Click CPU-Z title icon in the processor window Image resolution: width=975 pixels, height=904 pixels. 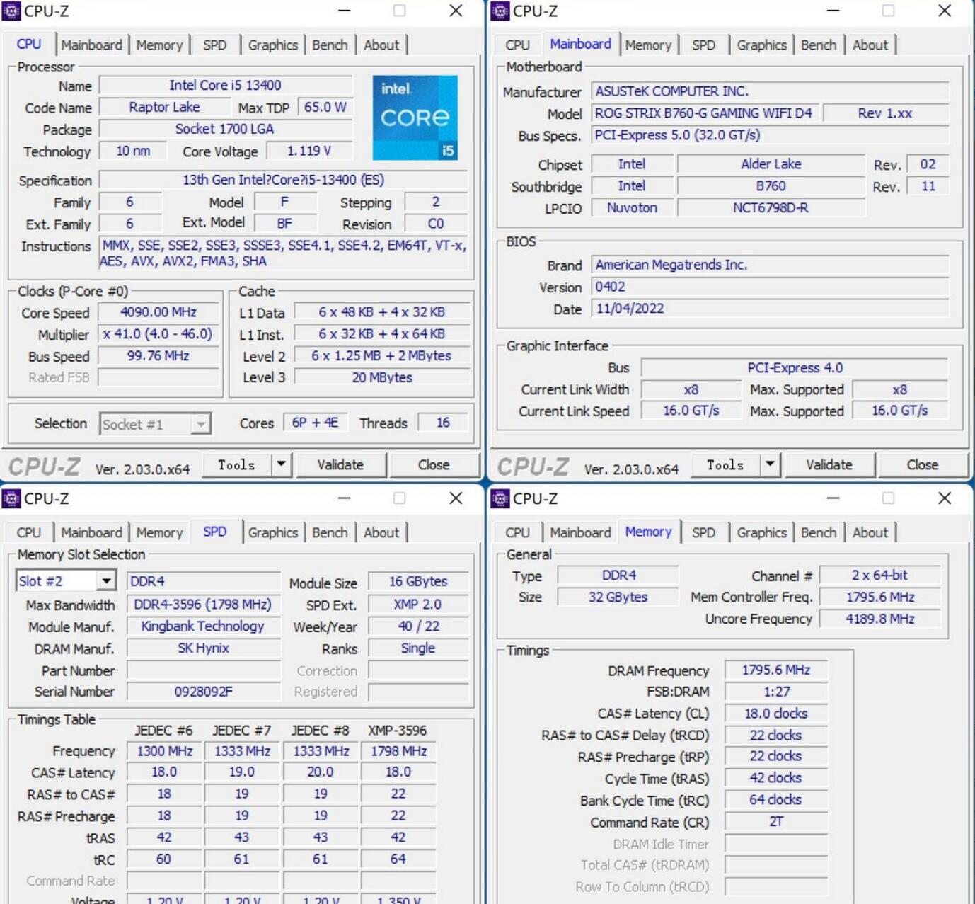click(11, 11)
